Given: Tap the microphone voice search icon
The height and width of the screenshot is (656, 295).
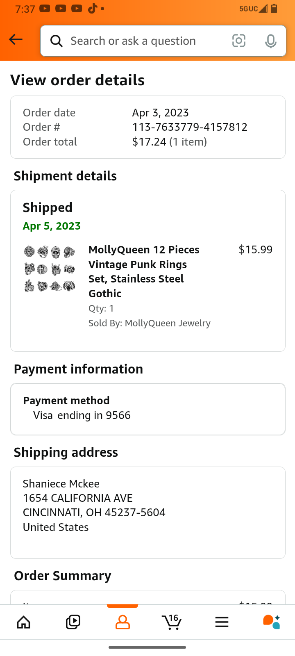Looking at the screenshot, I should coord(270,41).
